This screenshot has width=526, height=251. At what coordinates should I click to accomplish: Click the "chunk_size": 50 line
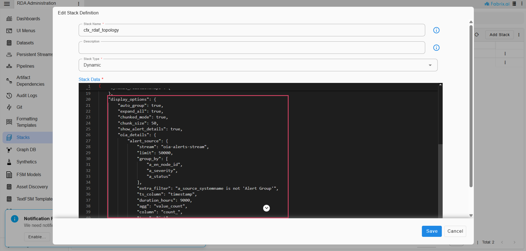[138, 123]
